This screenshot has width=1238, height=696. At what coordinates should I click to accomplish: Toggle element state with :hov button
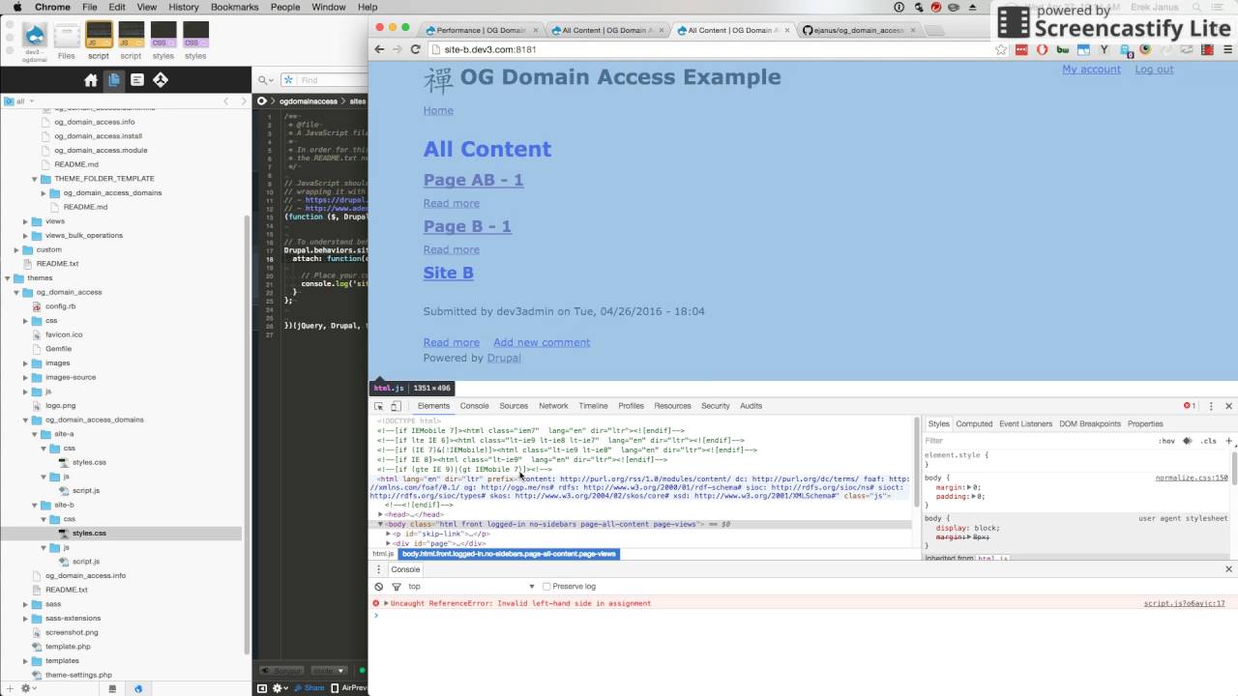click(1166, 441)
